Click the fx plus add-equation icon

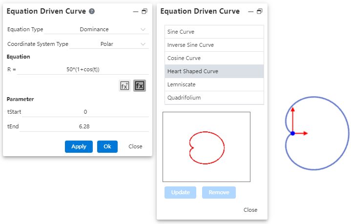coord(124,86)
